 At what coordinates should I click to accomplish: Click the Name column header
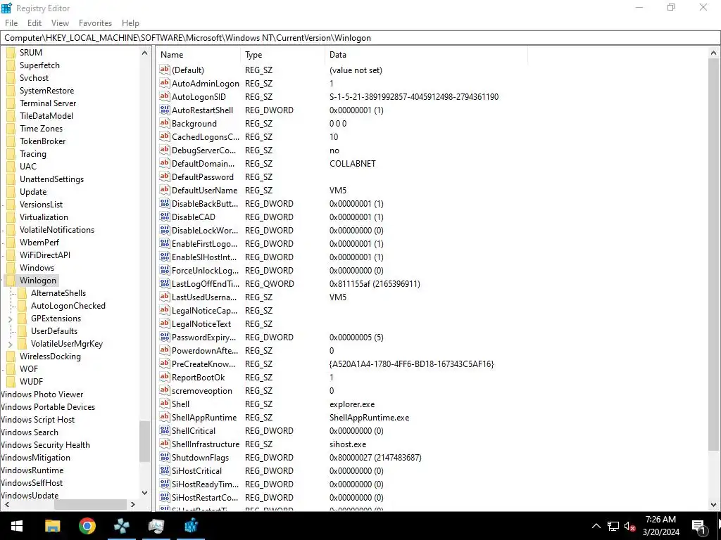point(198,55)
